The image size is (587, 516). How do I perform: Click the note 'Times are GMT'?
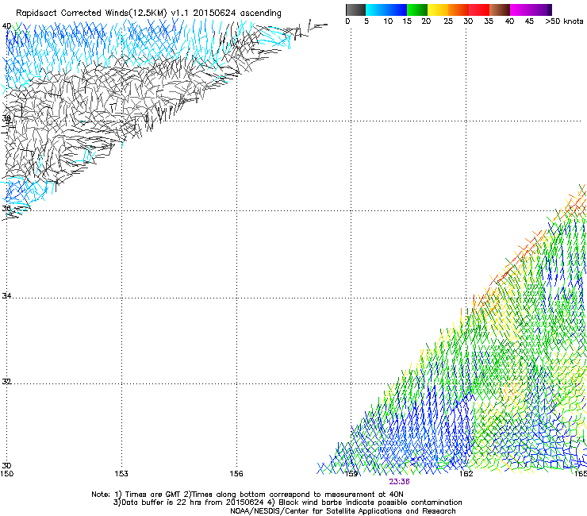click(152, 495)
